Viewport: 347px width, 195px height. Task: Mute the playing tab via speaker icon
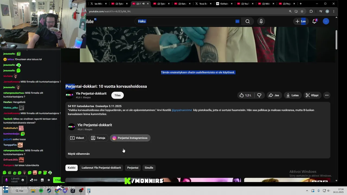coord(143,4)
